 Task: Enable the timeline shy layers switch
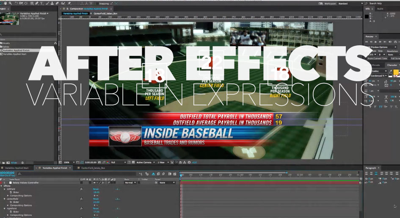pyautogui.click(x=153, y=174)
